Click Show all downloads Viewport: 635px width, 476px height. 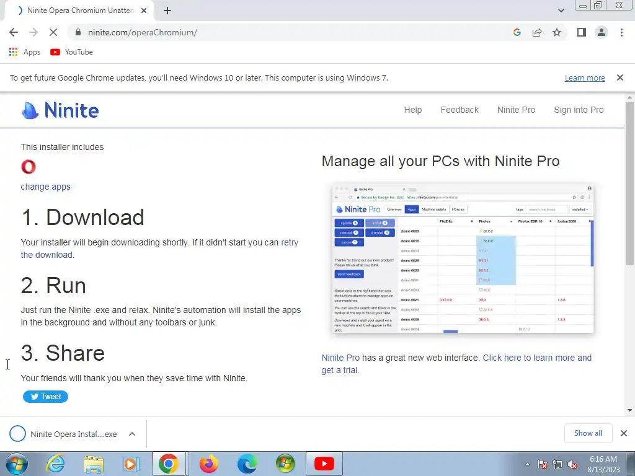588,433
